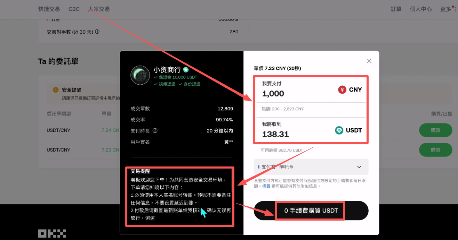Switch to the C2C tab
The height and width of the screenshot is (240, 458).
(x=74, y=9)
